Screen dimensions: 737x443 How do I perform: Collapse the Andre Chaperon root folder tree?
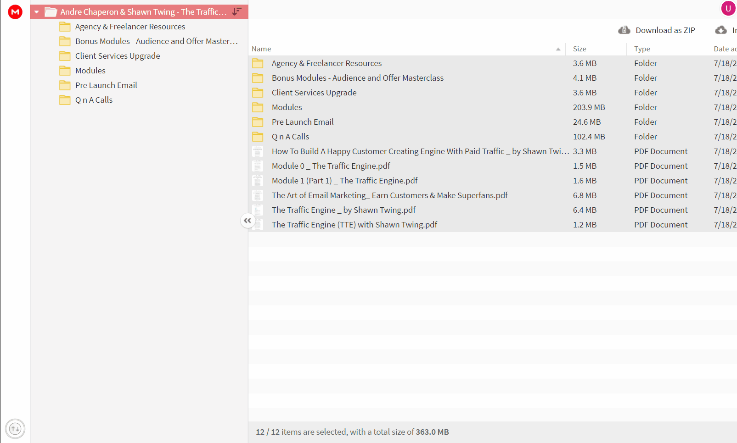coord(37,12)
